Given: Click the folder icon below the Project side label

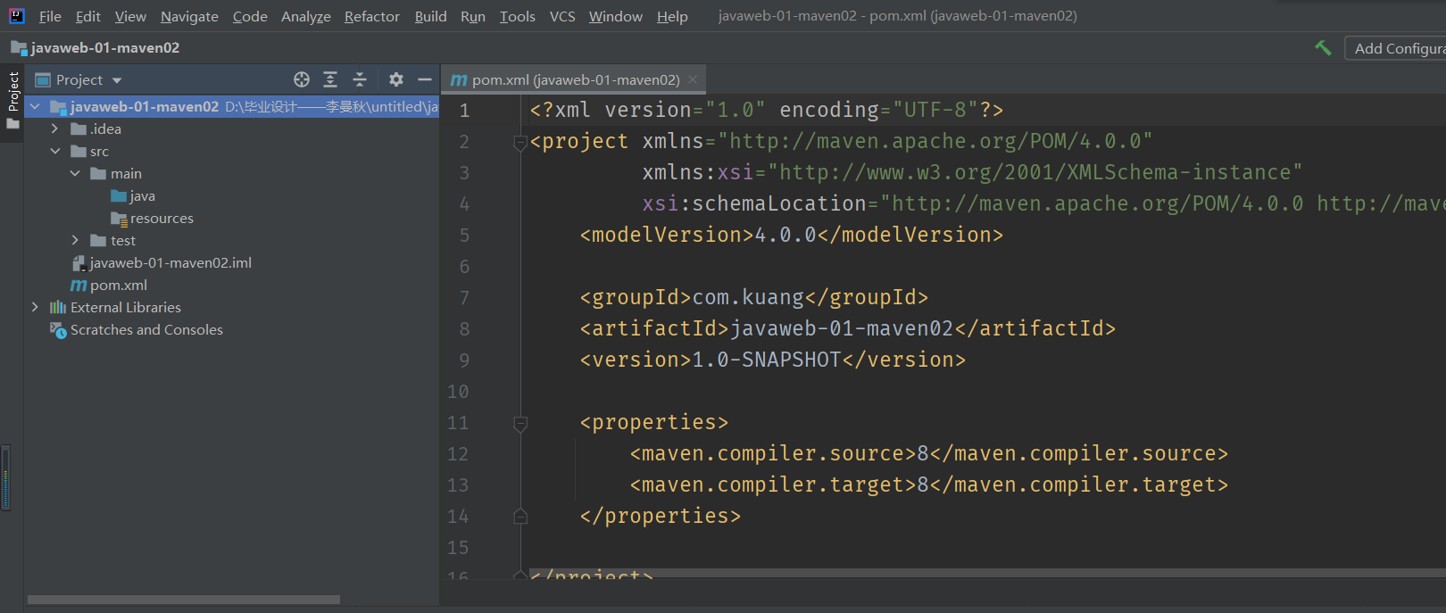Looking at the screenshot, I should click(x=12, y=124).
